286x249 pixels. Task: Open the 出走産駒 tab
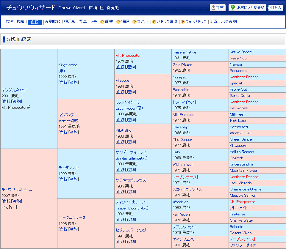pos(229,21)
